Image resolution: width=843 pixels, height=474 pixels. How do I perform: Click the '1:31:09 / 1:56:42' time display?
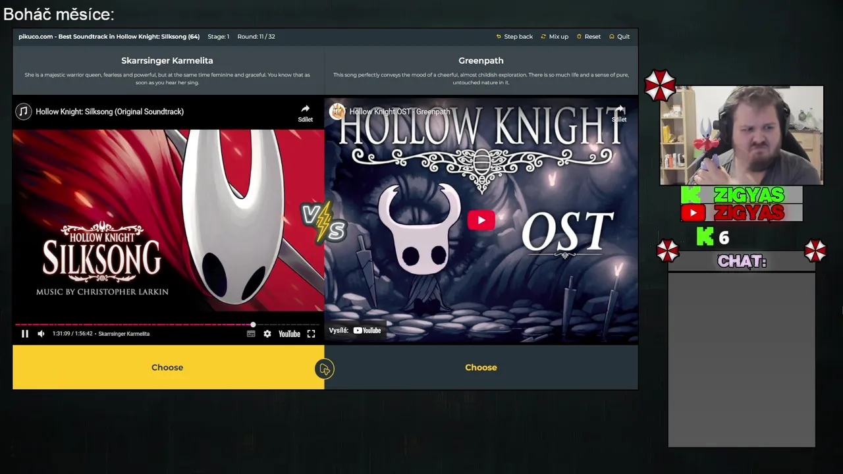click(x=73, y=334)
